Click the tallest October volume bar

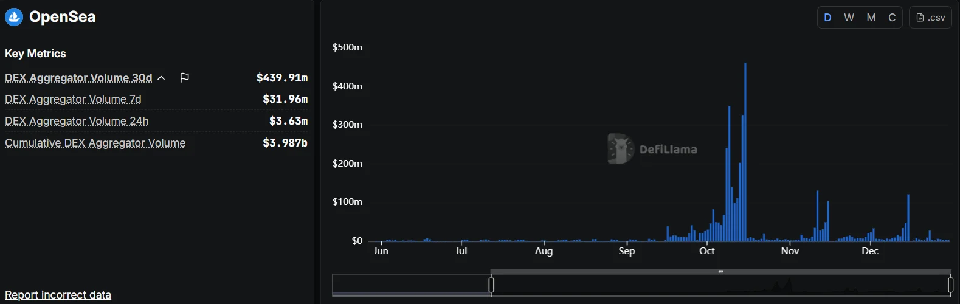745,152
